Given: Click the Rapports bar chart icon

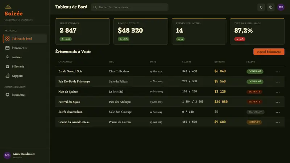Looking at the screenshot, I should (x=7, y=76).
